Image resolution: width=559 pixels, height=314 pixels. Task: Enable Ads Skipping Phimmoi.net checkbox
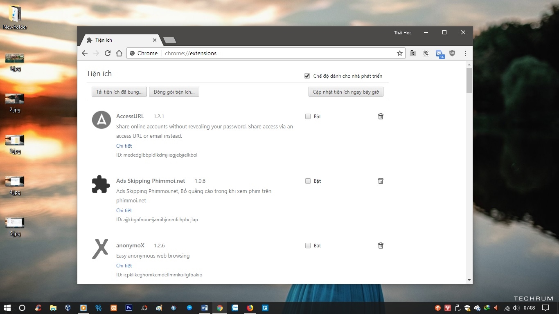click(308, 181)
